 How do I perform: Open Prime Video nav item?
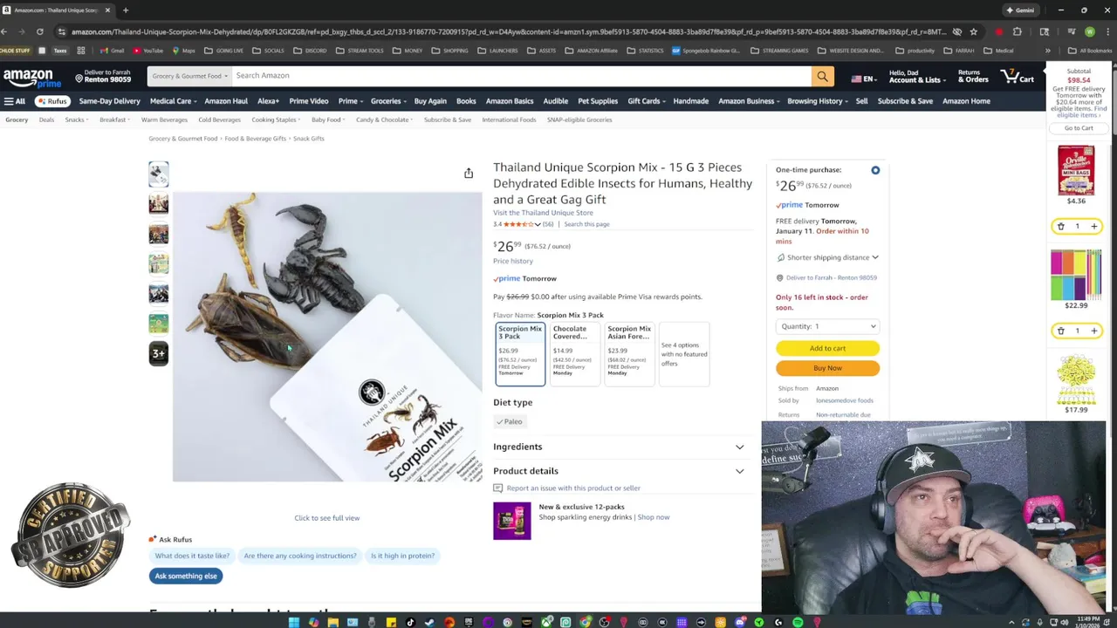click(308, 101)
